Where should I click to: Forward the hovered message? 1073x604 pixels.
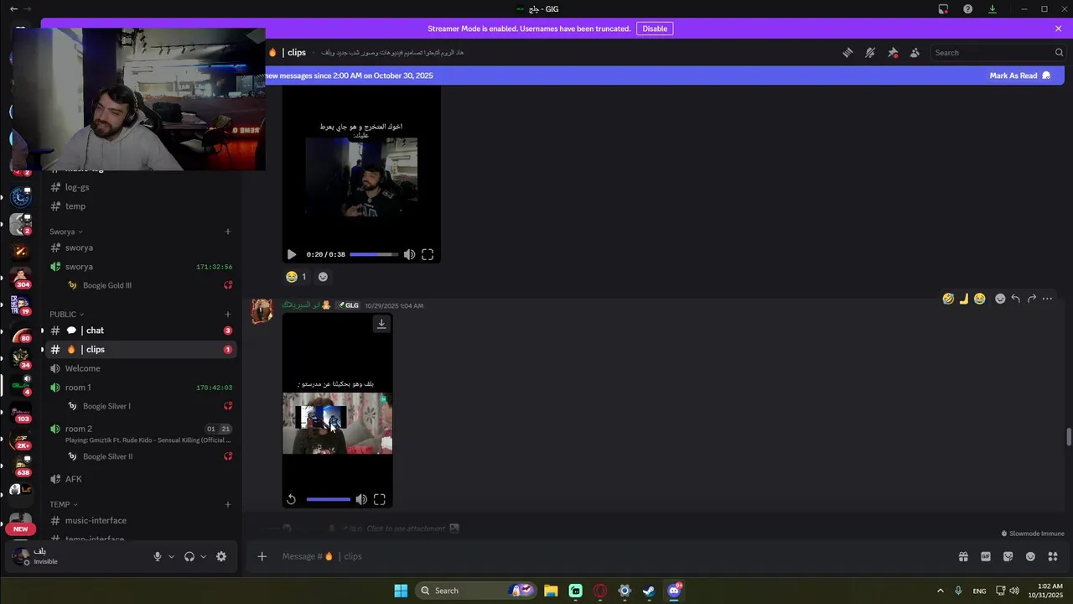coord(1031,299)
